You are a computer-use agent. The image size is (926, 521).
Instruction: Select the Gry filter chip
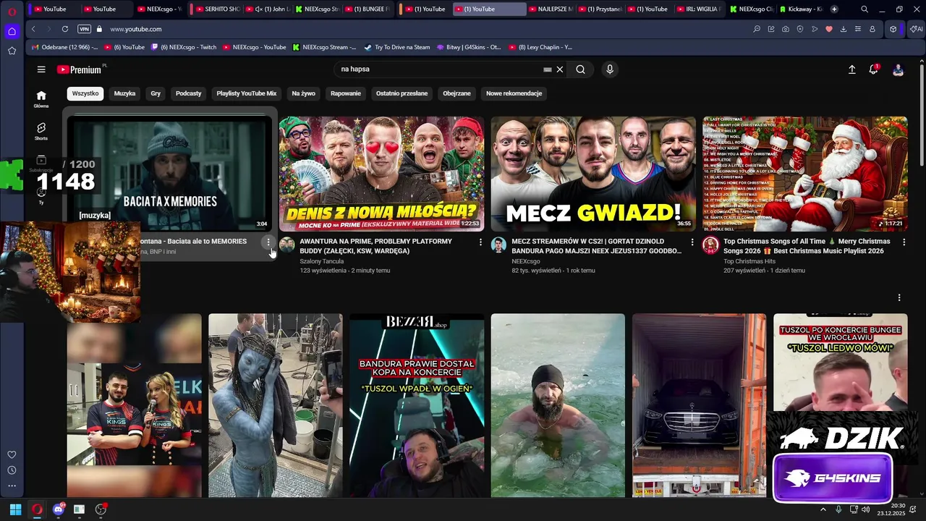156,93
